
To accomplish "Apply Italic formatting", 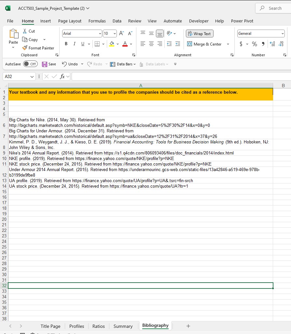I will coord(74,43).
